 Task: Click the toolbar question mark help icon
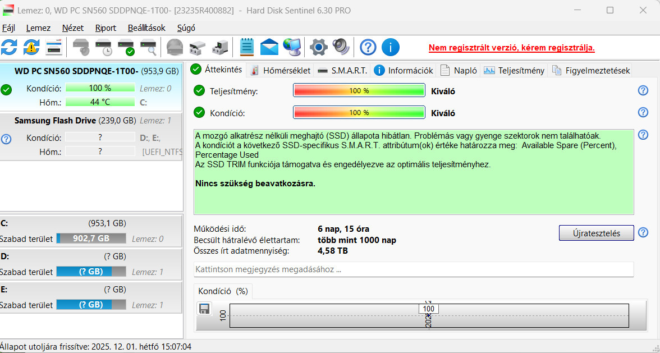coord(368,47)
